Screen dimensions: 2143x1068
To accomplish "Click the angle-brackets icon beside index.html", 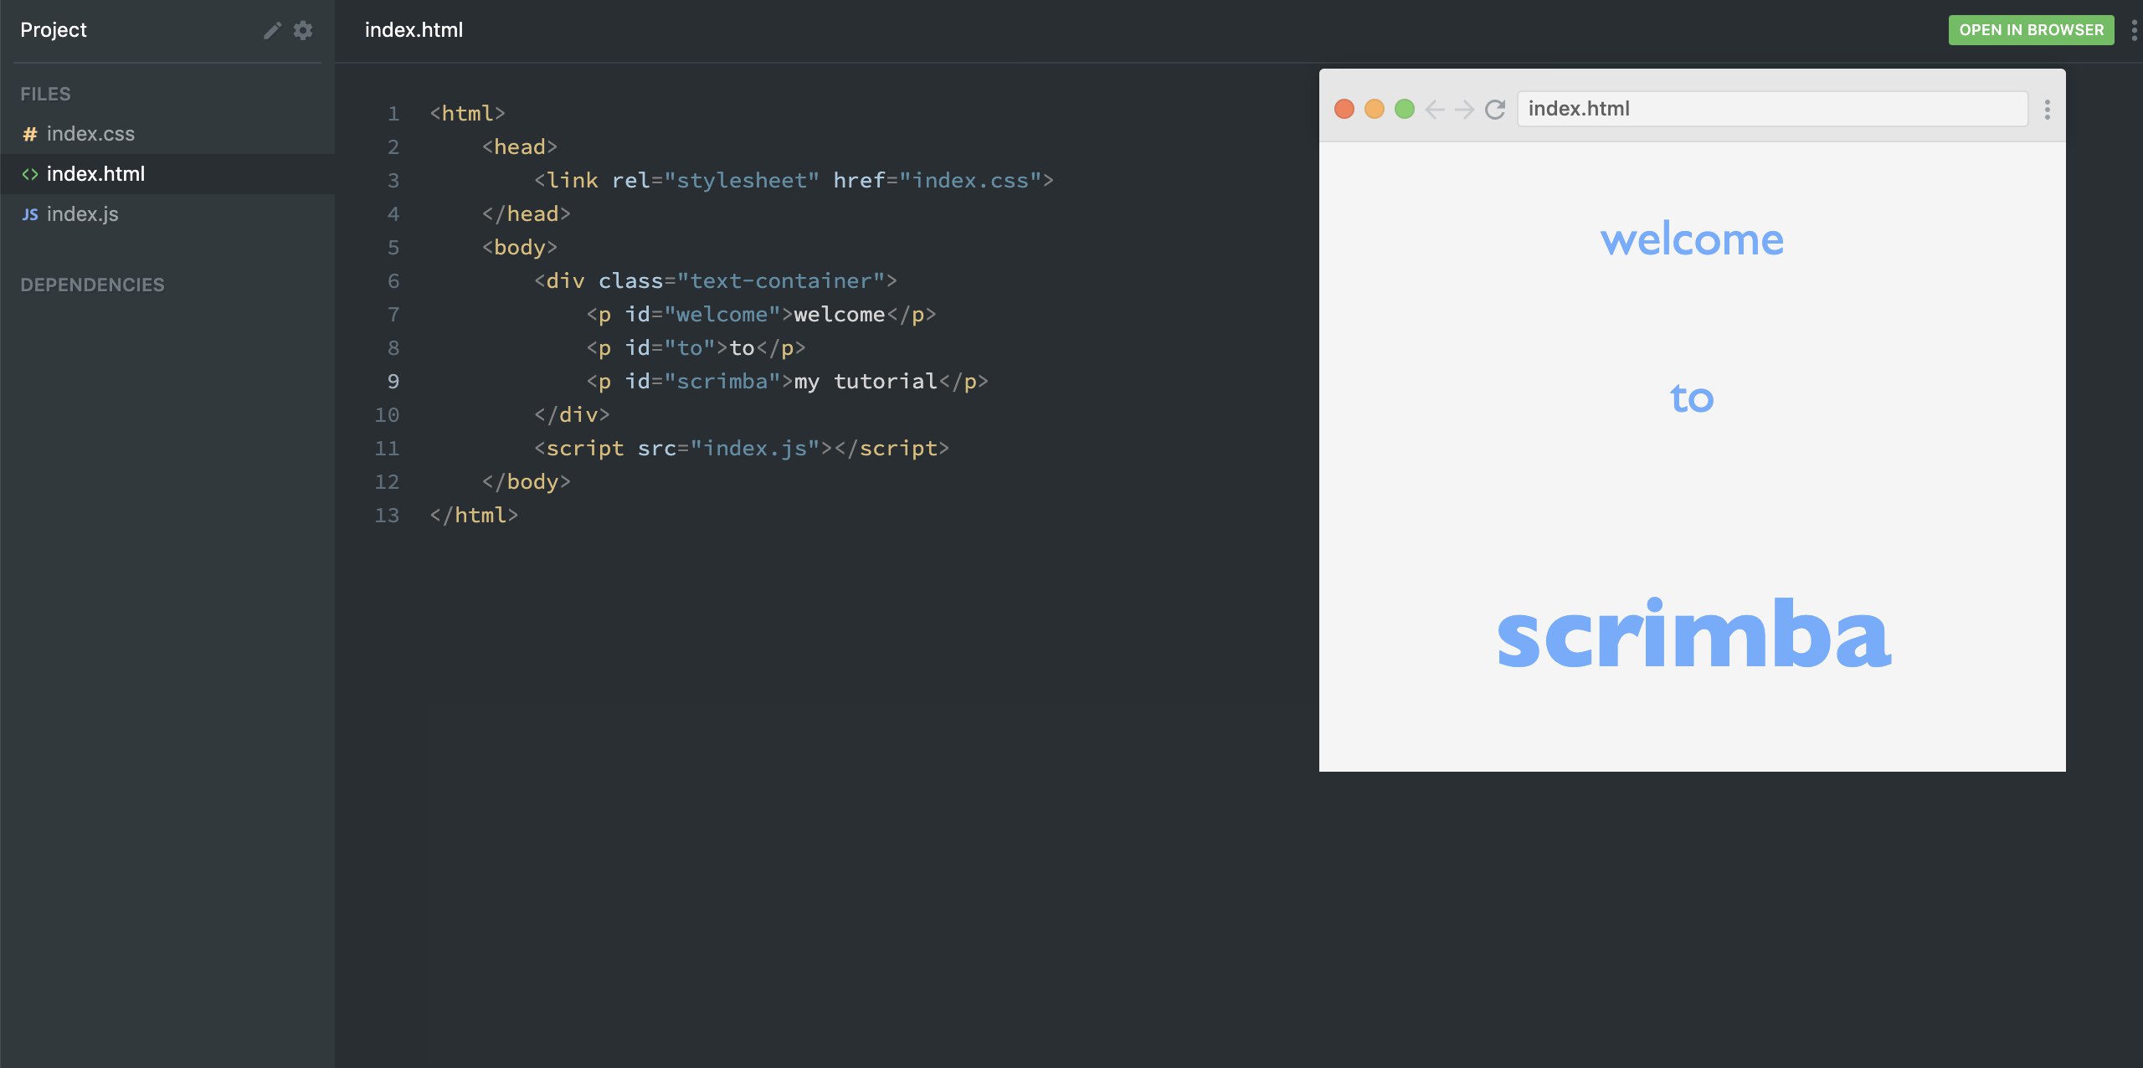I will (29, 174).
